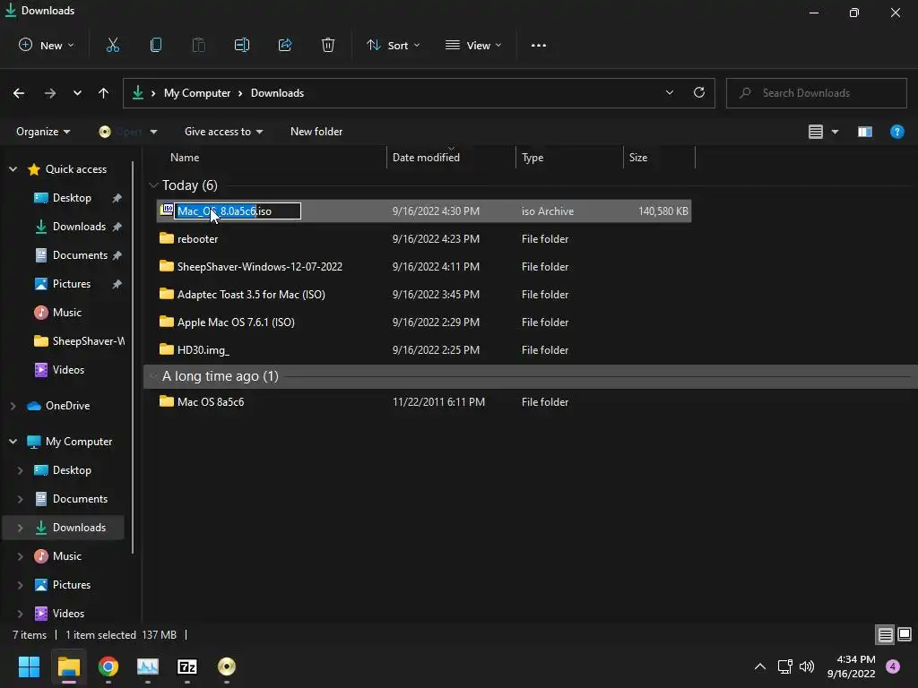Click the disc app icon in taskbar

click(x=227, y=666)
